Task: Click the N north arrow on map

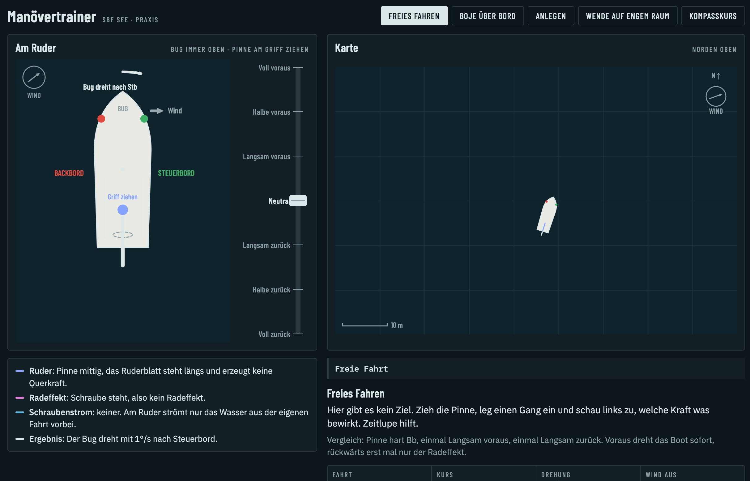Action: click(715, 76)
